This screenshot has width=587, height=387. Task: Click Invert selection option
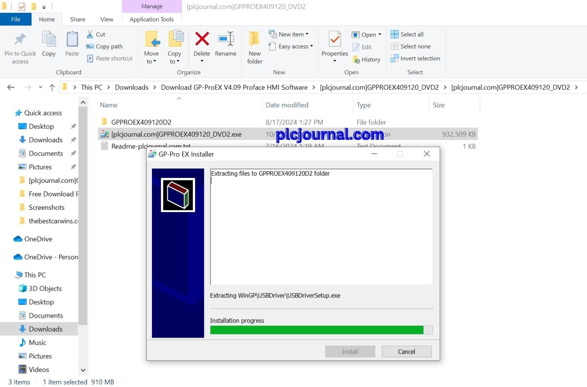pyautogui.click(x=415, y=58)
